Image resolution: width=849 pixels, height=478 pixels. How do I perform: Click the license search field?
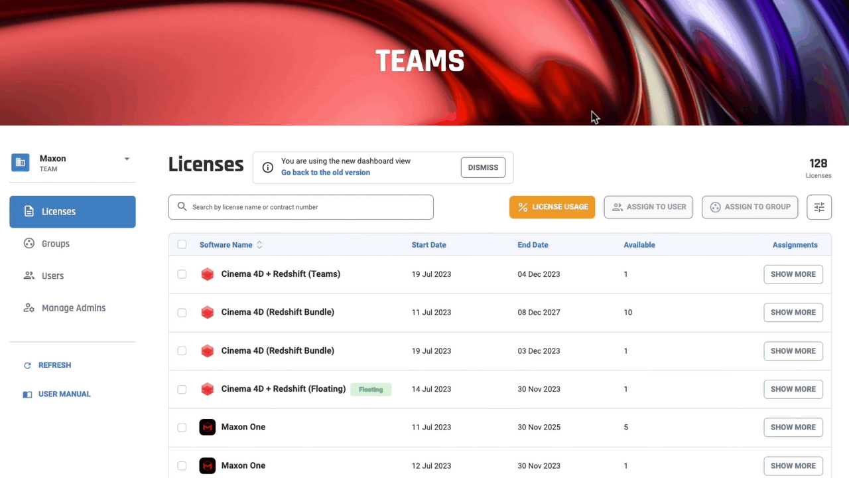(300, 207)
